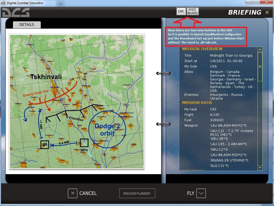274x206 pixels.
Task: Click the briefing scrollbar thumb
Action: tap(260, 66)
